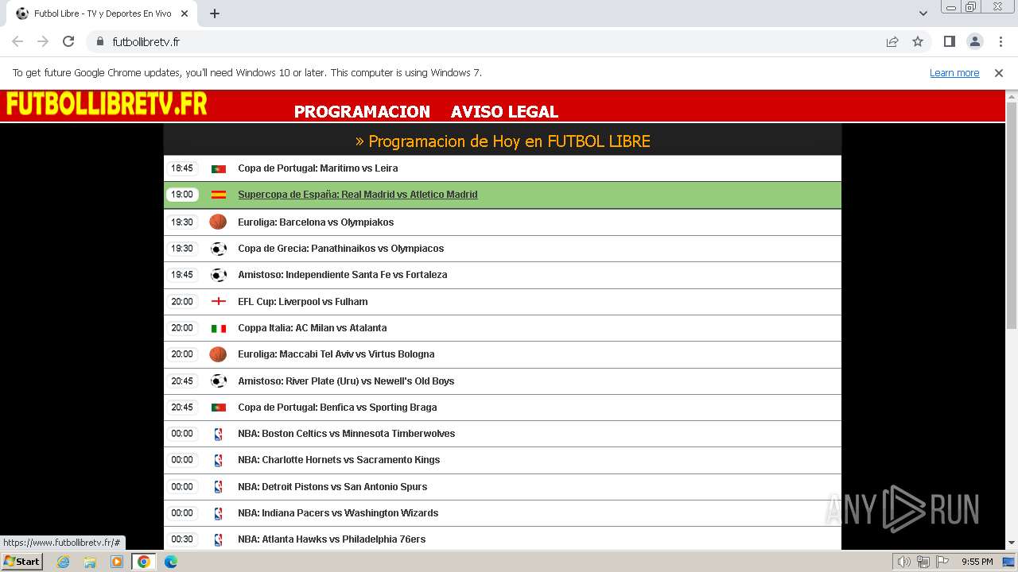This screenshot has height=572, width=1018.
Task: Click the FUTBOLLIBRETV.FR site logo
Action: coord(107,104)
